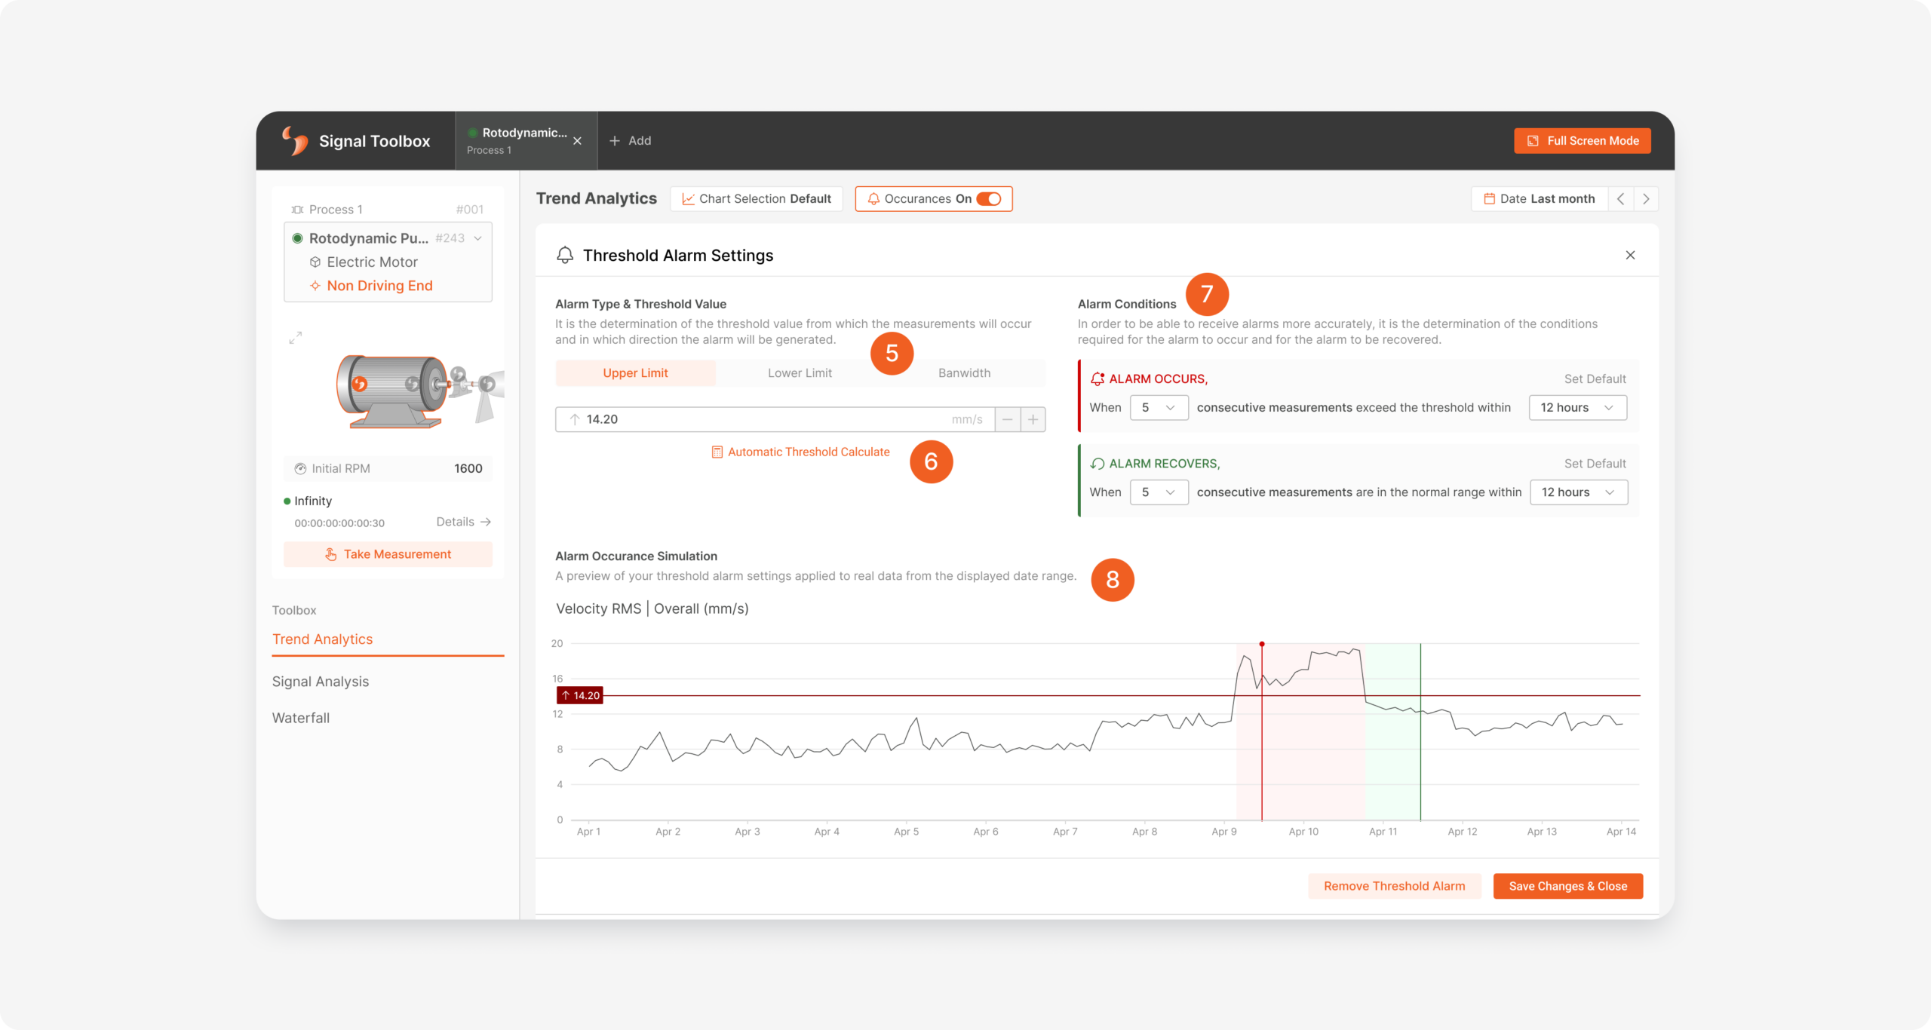Click the Full Screen Mode icon button

click(1533, 140)
